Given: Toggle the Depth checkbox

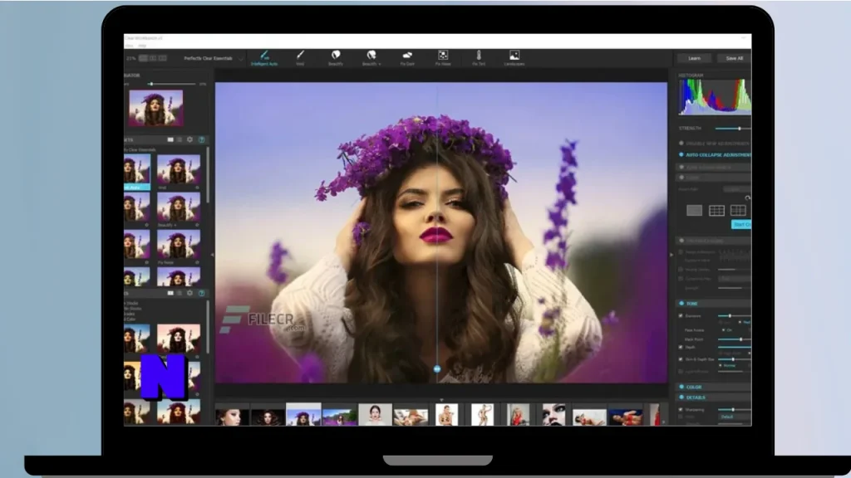Looking at the screenshot, I should [681, 348].
